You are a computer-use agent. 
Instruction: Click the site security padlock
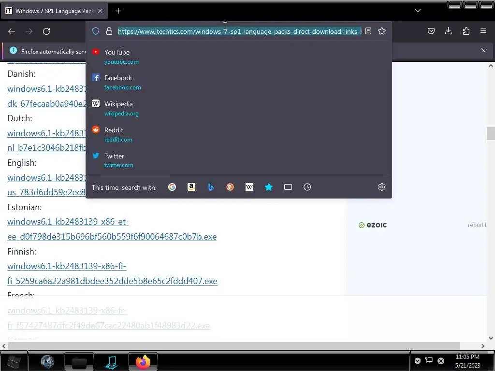109,31
